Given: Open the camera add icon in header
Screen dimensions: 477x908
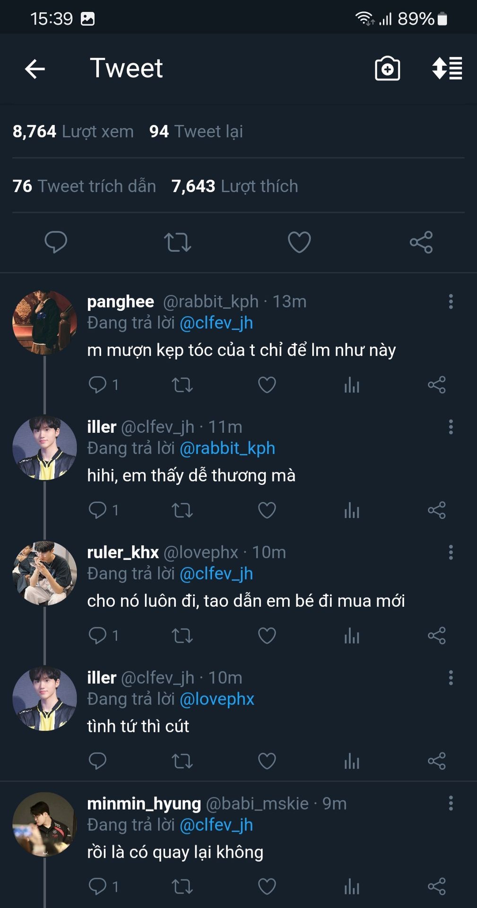Looking at the screenshot, I should tap(387, 69).
